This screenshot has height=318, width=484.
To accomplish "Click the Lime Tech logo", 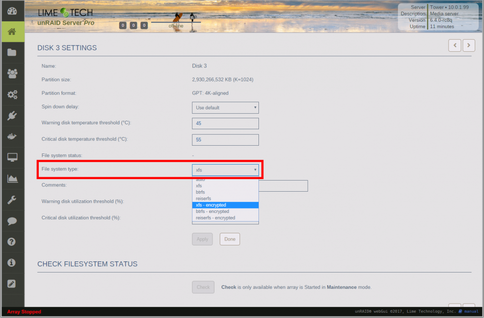I will pyautogui.click(x=65, y=13).
